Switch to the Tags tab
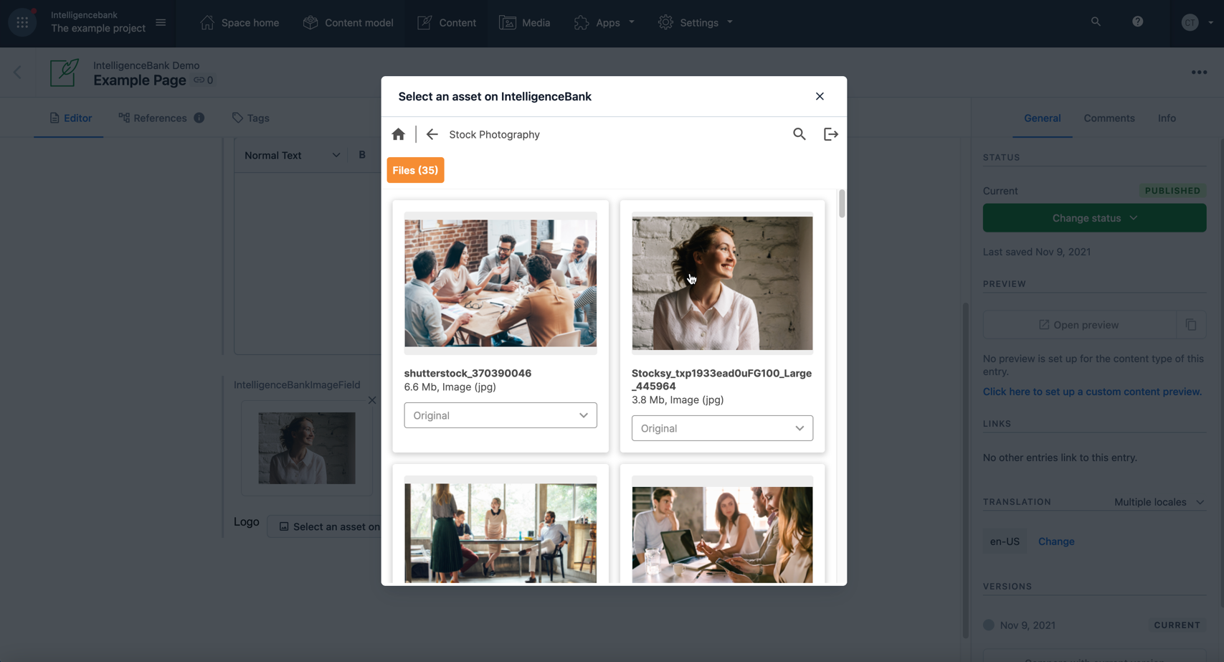Viewport: 1224px width, 662px height. pos(251,118)
